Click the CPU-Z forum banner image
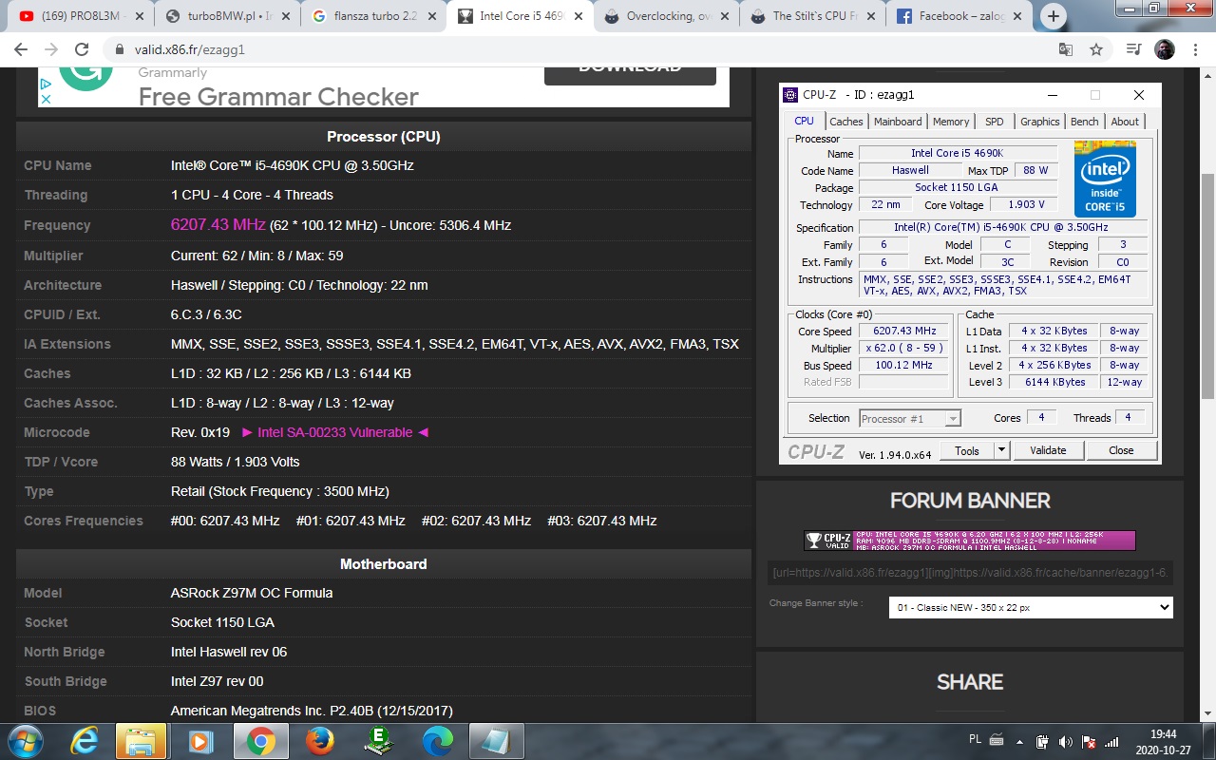This screenshot has width=1216, height=760. tap(969, 541)
